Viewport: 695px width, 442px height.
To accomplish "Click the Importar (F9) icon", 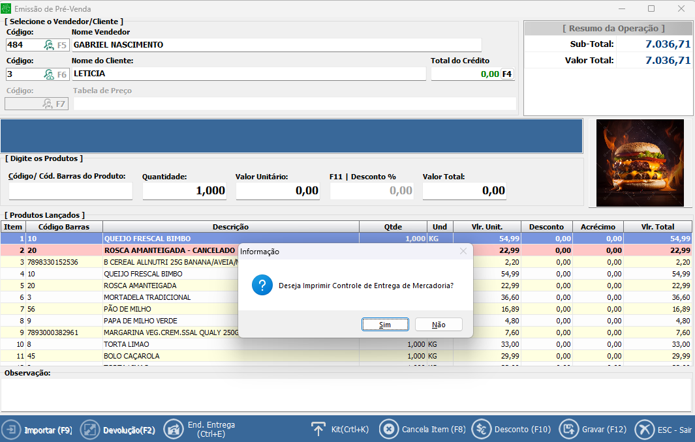I will (12, 430).
